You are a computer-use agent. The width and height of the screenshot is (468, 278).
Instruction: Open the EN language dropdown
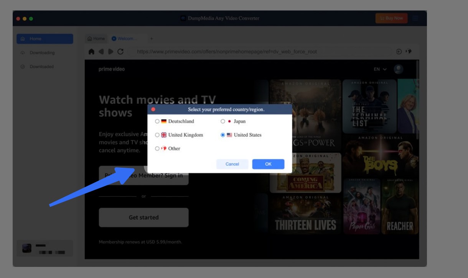point(380,69)
